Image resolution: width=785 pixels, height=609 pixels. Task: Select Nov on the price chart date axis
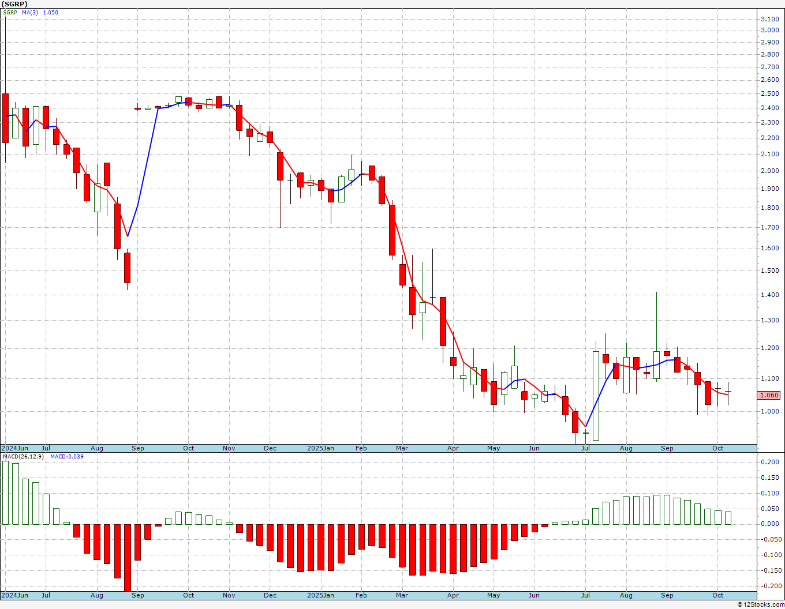[229, 448]
